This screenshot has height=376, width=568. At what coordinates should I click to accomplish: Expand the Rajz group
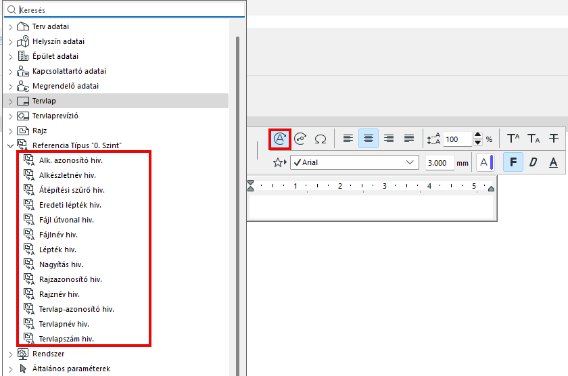click(11, 131)
